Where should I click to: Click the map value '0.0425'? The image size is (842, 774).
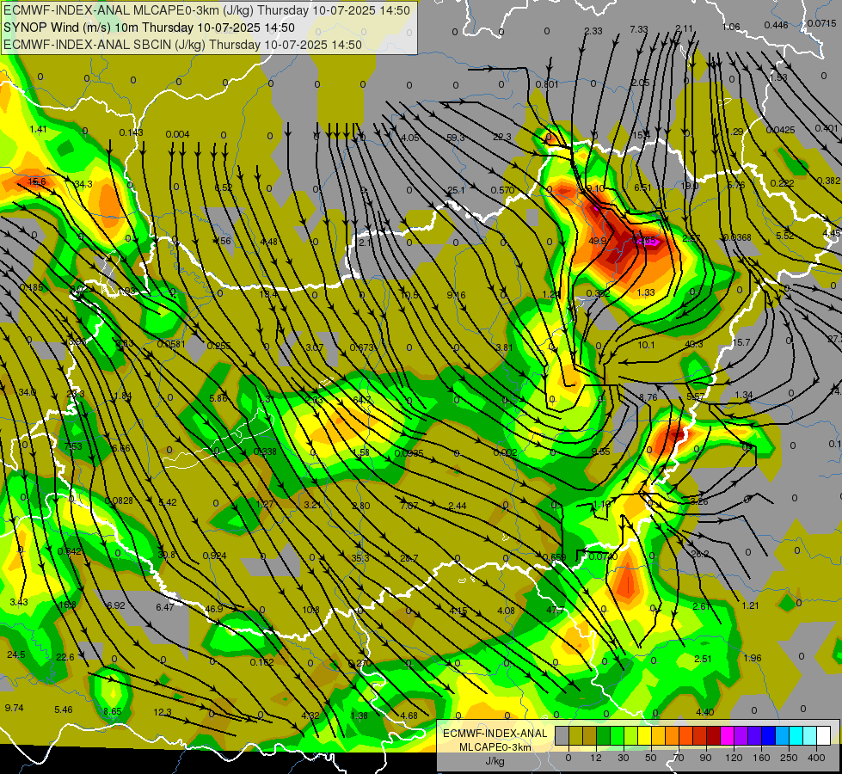tap(780, 130)
